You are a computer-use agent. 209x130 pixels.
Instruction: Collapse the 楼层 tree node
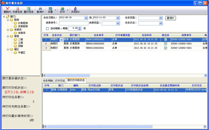coord(8,36)
